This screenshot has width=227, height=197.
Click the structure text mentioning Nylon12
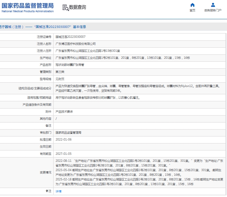pyautogui.click(x=138, y=88)
